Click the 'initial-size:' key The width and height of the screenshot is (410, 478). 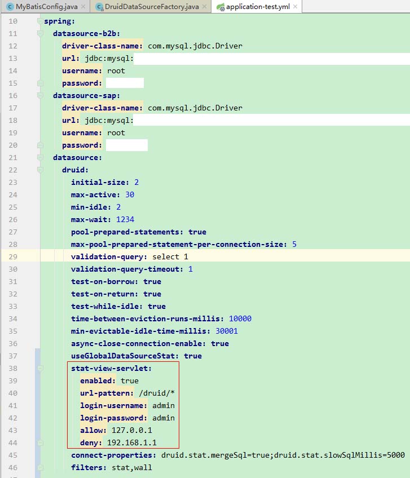(100, 182)
